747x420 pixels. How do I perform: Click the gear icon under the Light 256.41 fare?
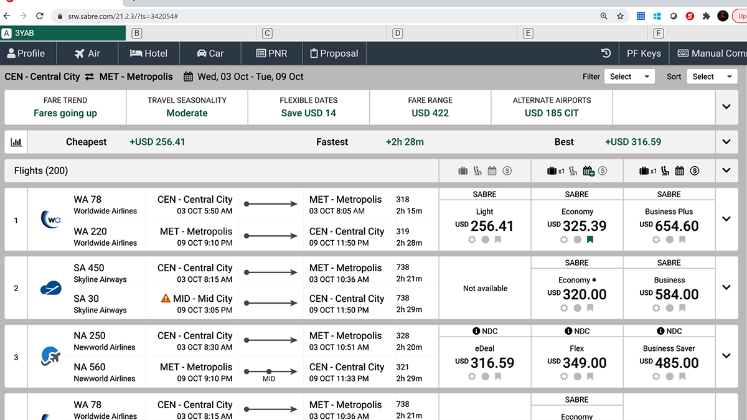(472, 240)
